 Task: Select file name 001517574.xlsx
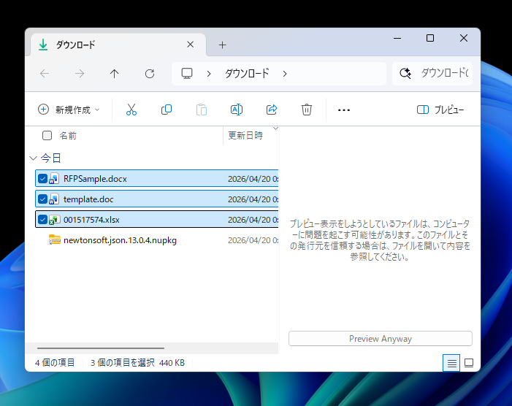click(91, 220)
